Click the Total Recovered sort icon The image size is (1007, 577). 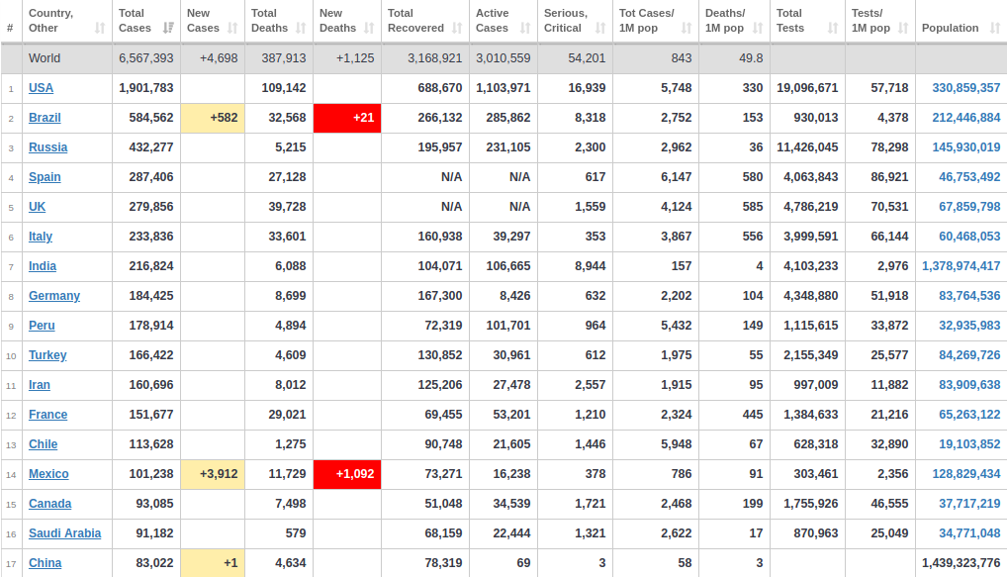[457, 29]
